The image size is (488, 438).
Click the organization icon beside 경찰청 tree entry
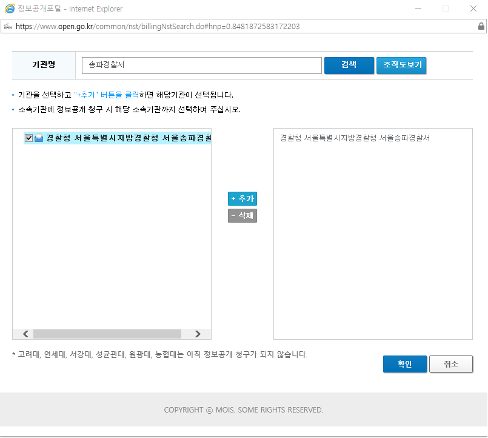(x=39, y=138)
